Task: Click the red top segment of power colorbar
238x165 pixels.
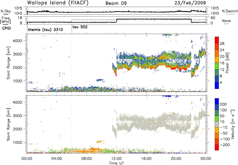Action: tap(217, 40)
